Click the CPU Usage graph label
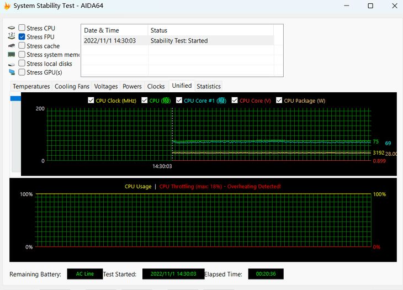 138,186
